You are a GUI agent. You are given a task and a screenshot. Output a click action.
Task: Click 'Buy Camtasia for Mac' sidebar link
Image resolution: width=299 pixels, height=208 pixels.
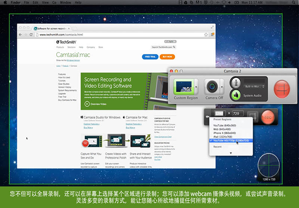click(x=67, y=100)
